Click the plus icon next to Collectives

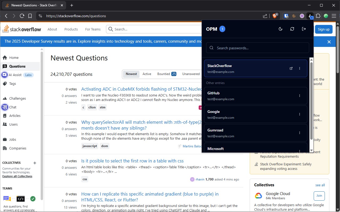35,163
